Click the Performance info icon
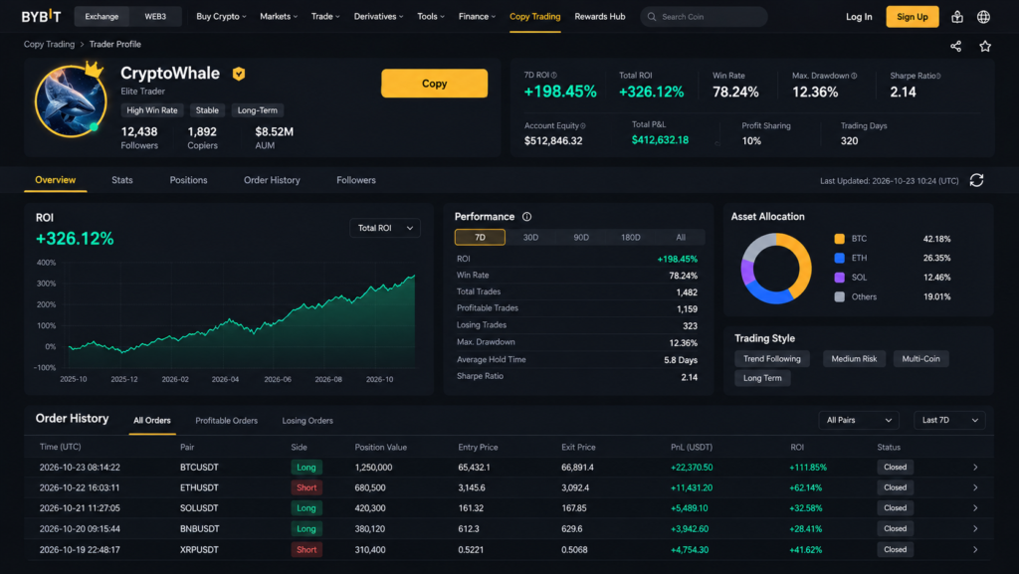 526,217
